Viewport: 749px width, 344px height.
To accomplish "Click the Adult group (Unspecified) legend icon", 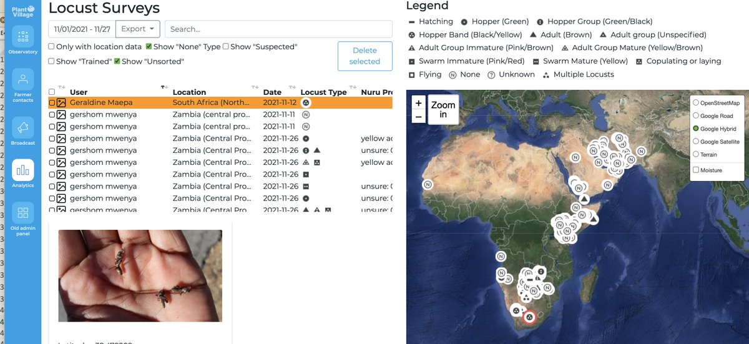I will [603, 35].
